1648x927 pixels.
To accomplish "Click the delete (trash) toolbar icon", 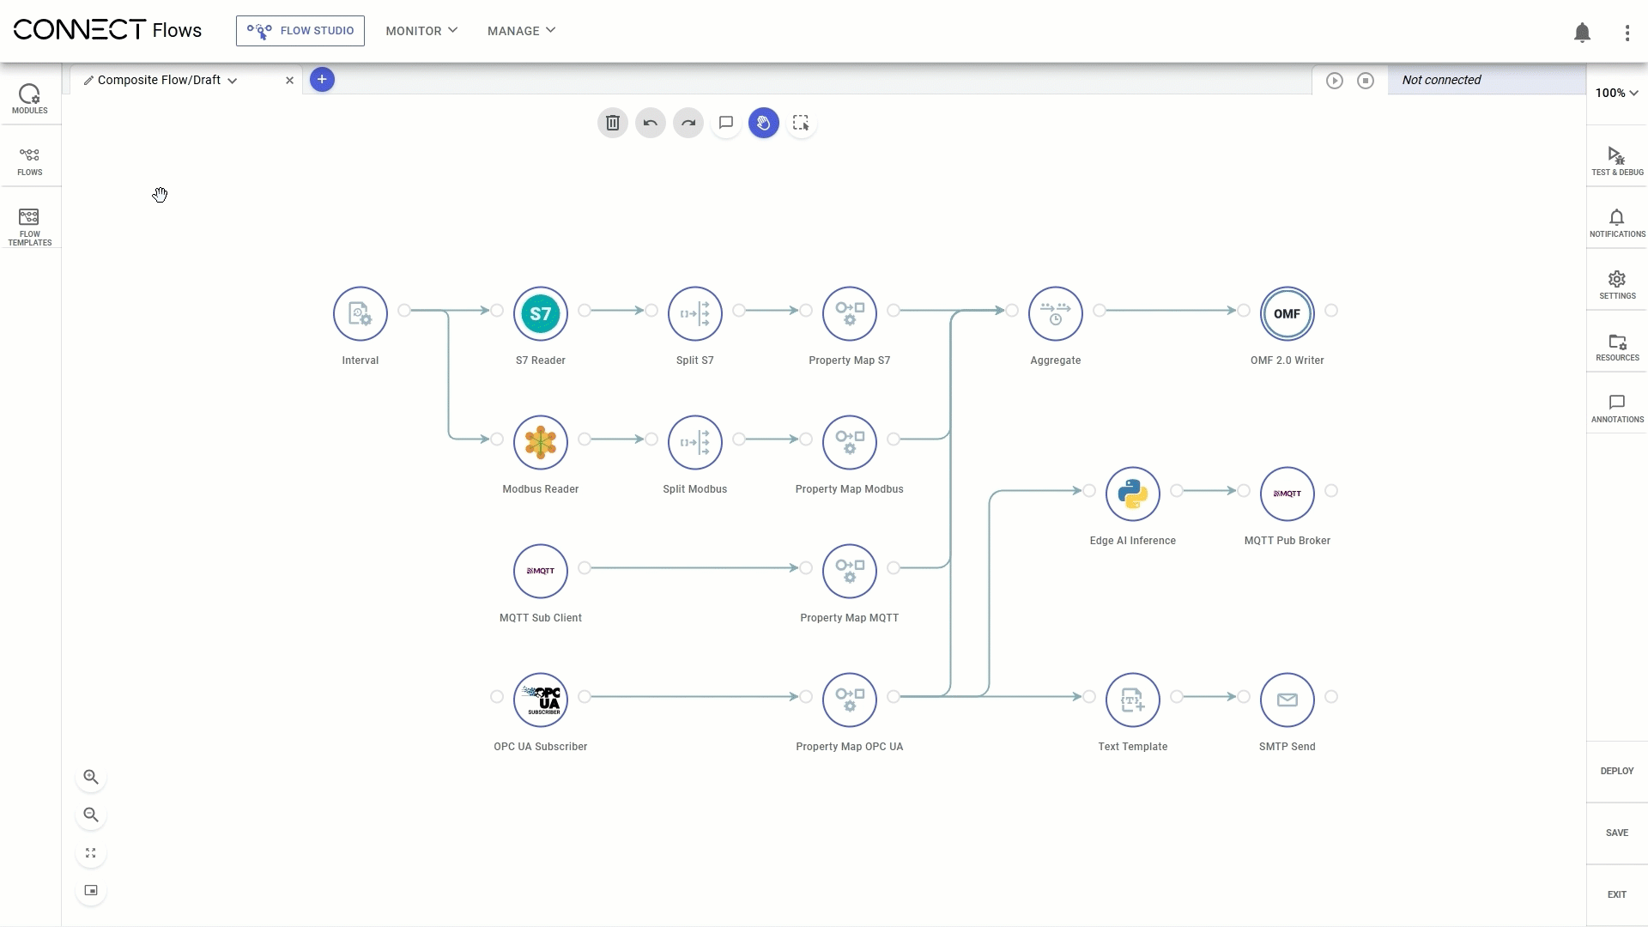I will pyautogui.click(x=613, y=123).
